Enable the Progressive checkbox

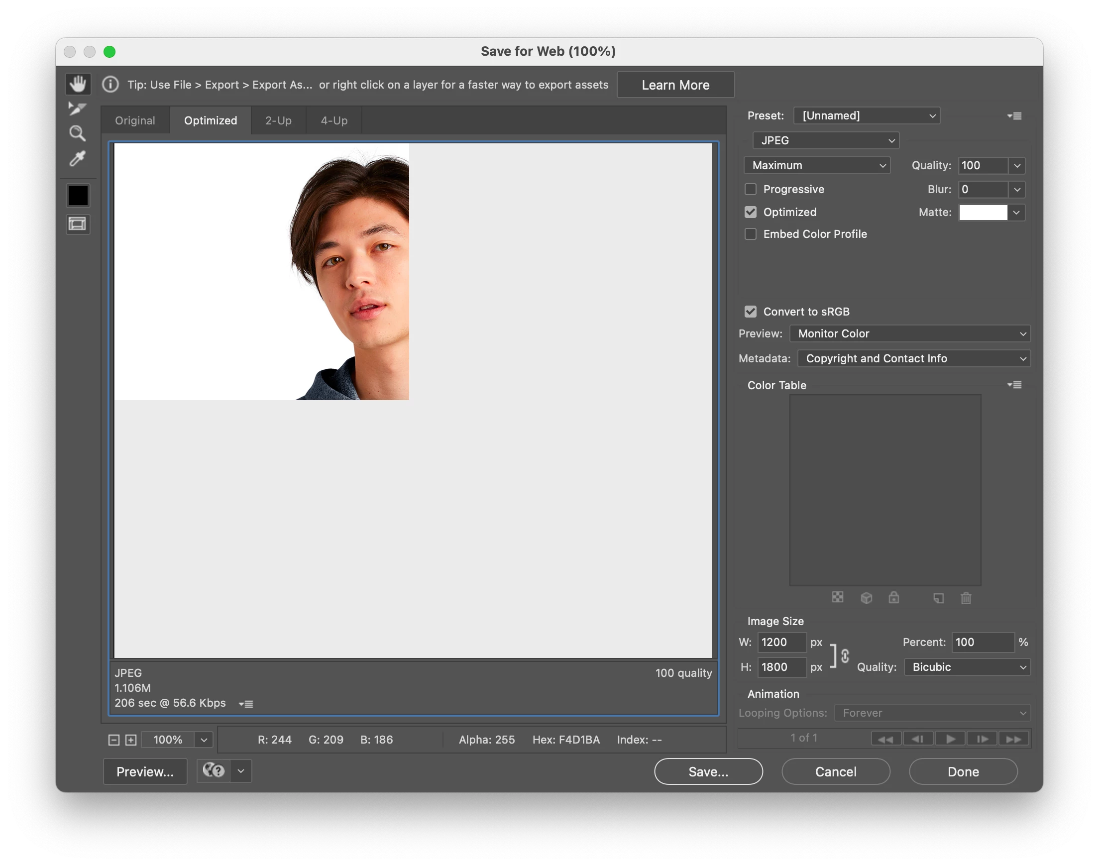(x=750, y=189)
